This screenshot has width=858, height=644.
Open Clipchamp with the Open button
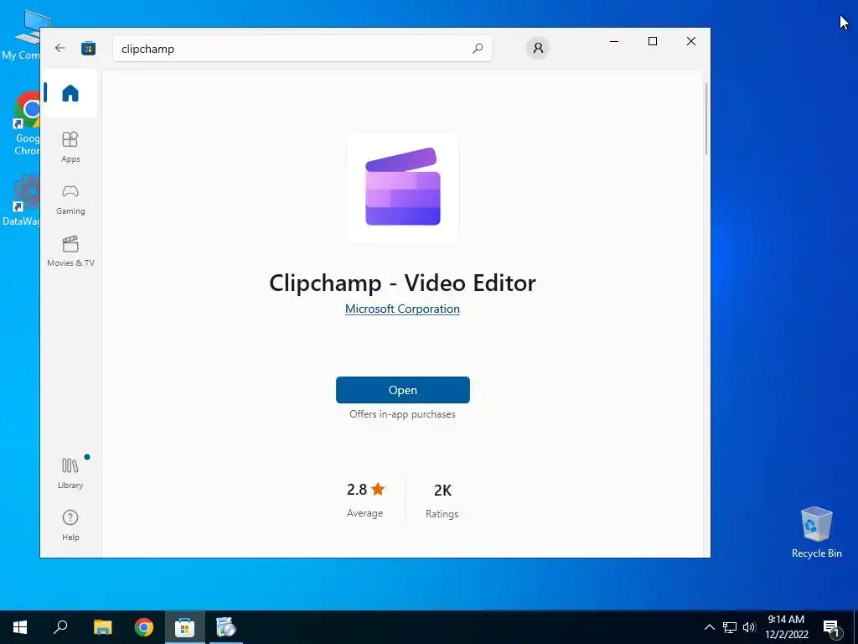(403, 390)
